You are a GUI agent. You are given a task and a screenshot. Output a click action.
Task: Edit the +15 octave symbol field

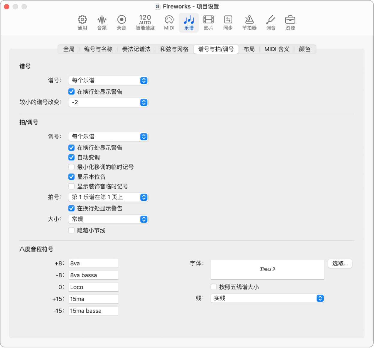tap(93, 299)
